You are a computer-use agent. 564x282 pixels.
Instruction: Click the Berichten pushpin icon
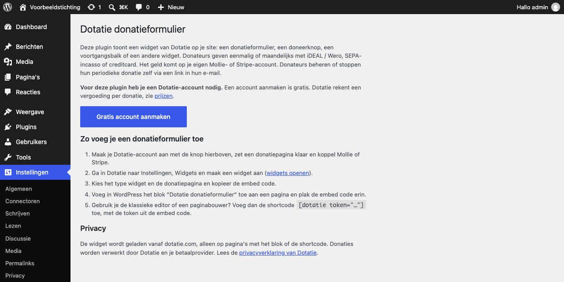[8, 47]
